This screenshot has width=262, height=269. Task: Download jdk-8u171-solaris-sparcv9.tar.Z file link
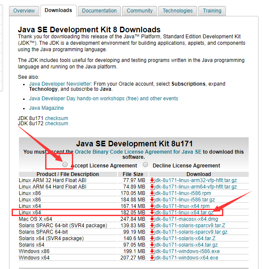[x=190, y=226]
